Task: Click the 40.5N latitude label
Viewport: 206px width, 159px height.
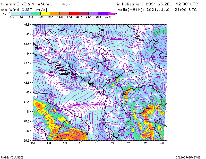Action: 28,121
